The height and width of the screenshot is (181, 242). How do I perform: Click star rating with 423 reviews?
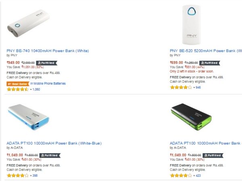click(181, 175)
